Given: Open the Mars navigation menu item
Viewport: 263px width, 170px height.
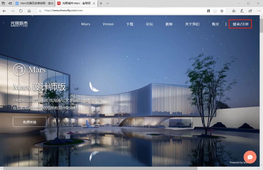Looking at the screenshot, I should click(x=86, y=24).
